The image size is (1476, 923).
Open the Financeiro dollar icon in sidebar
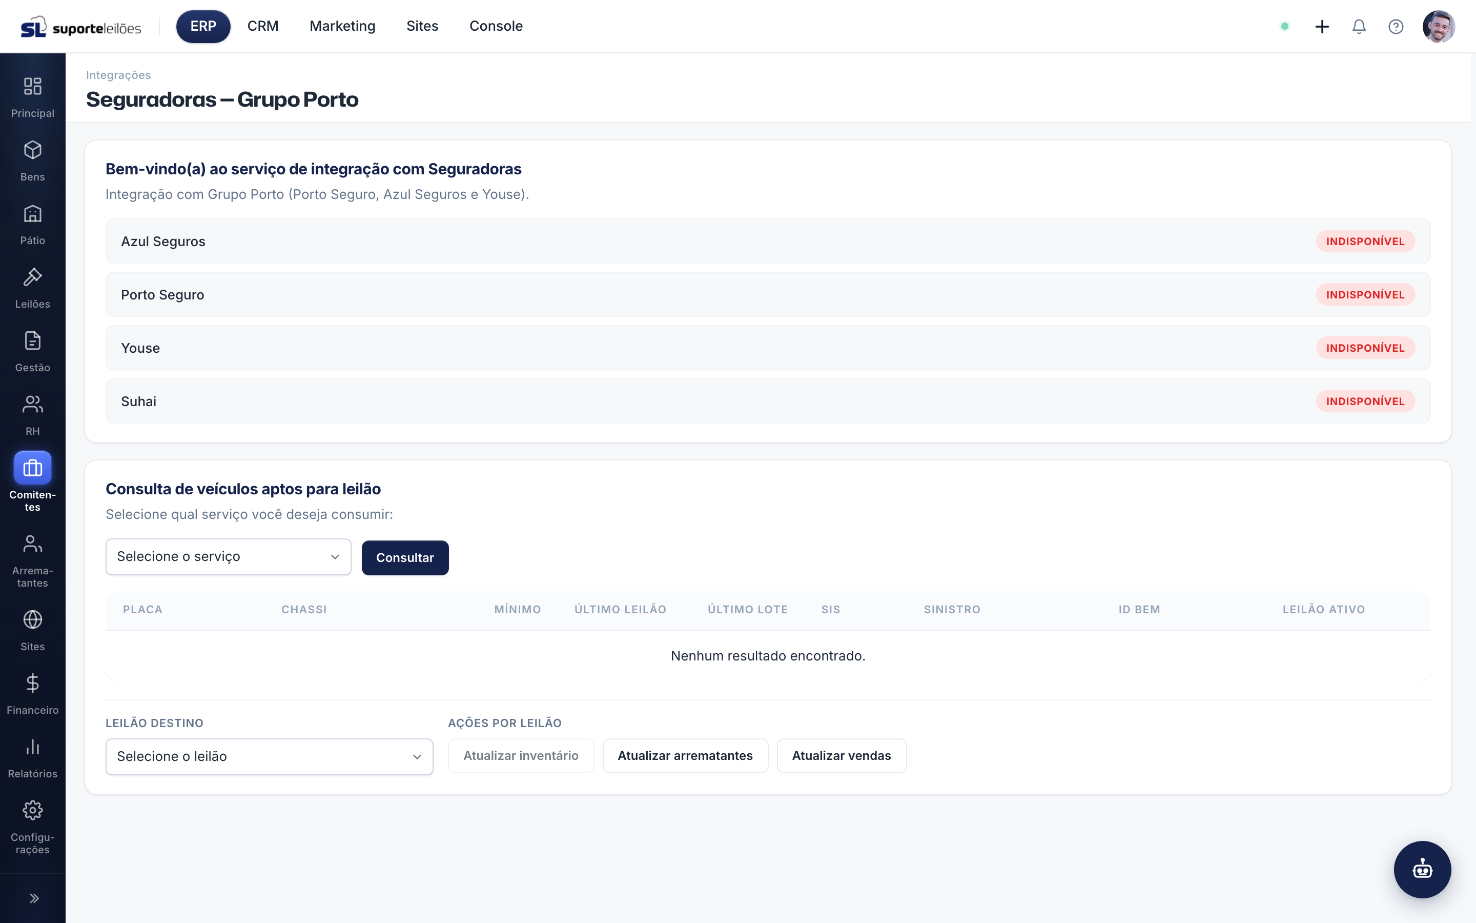click(x=32, y=683)
